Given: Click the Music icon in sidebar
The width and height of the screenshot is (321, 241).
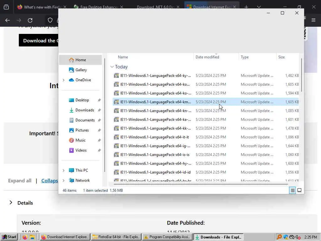Looking at the screenshot, I should coord(71,140).
